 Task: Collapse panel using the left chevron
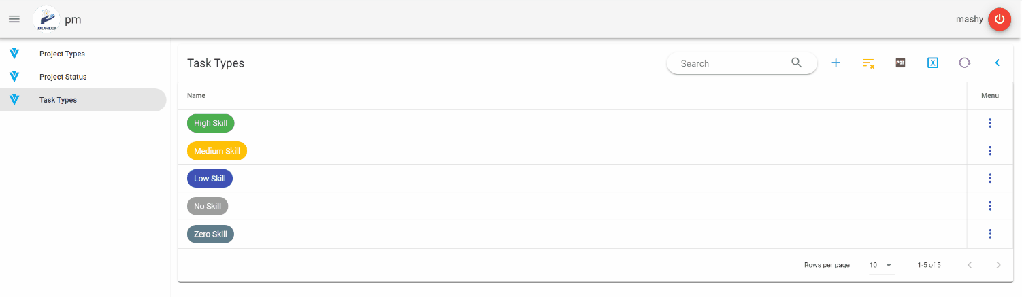coord(998,63)
